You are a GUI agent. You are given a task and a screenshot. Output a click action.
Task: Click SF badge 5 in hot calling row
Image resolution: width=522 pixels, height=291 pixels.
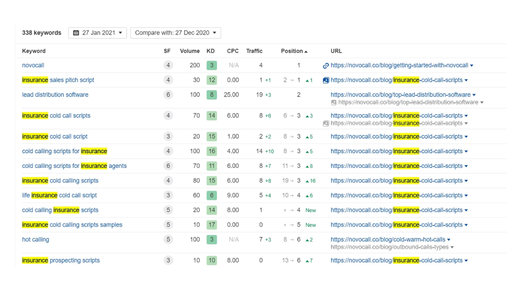pos(168,239)
